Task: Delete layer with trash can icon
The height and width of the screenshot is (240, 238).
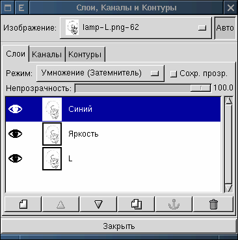Action: [x=213, y=204]
